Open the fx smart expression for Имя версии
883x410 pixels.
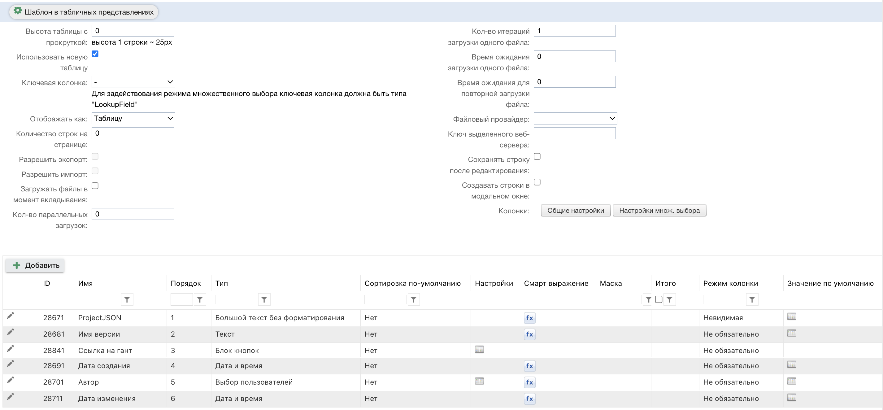point(530,334)
